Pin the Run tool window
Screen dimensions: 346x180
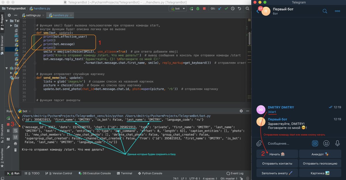coord(8,147)
